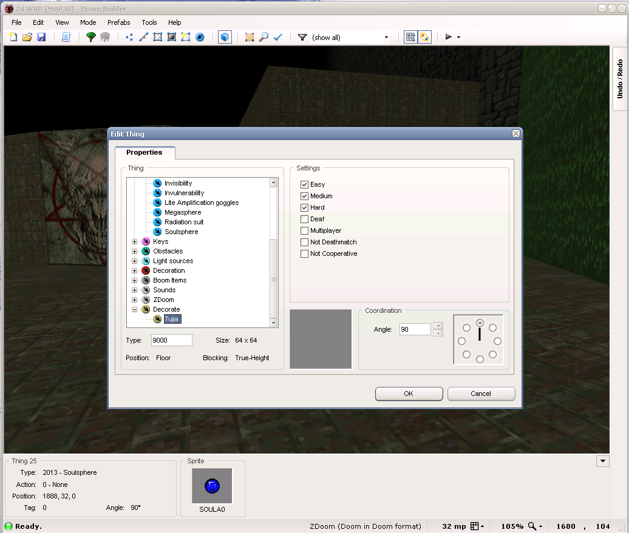The image size is (629, 533).
Task: Switch to Vertices mode icon
Action: click(x=129, y=37)
